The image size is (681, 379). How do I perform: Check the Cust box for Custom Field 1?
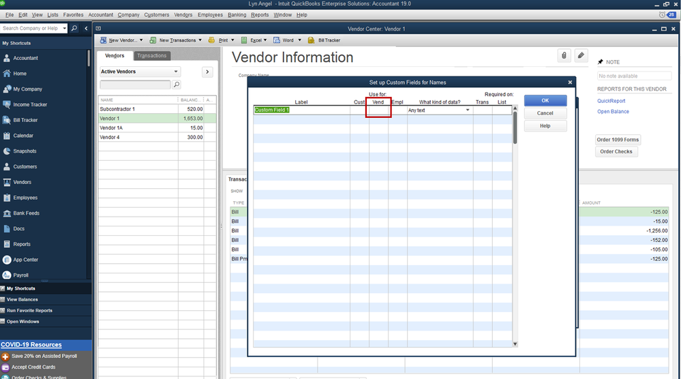pyautogui.click(x=360, y=110)
